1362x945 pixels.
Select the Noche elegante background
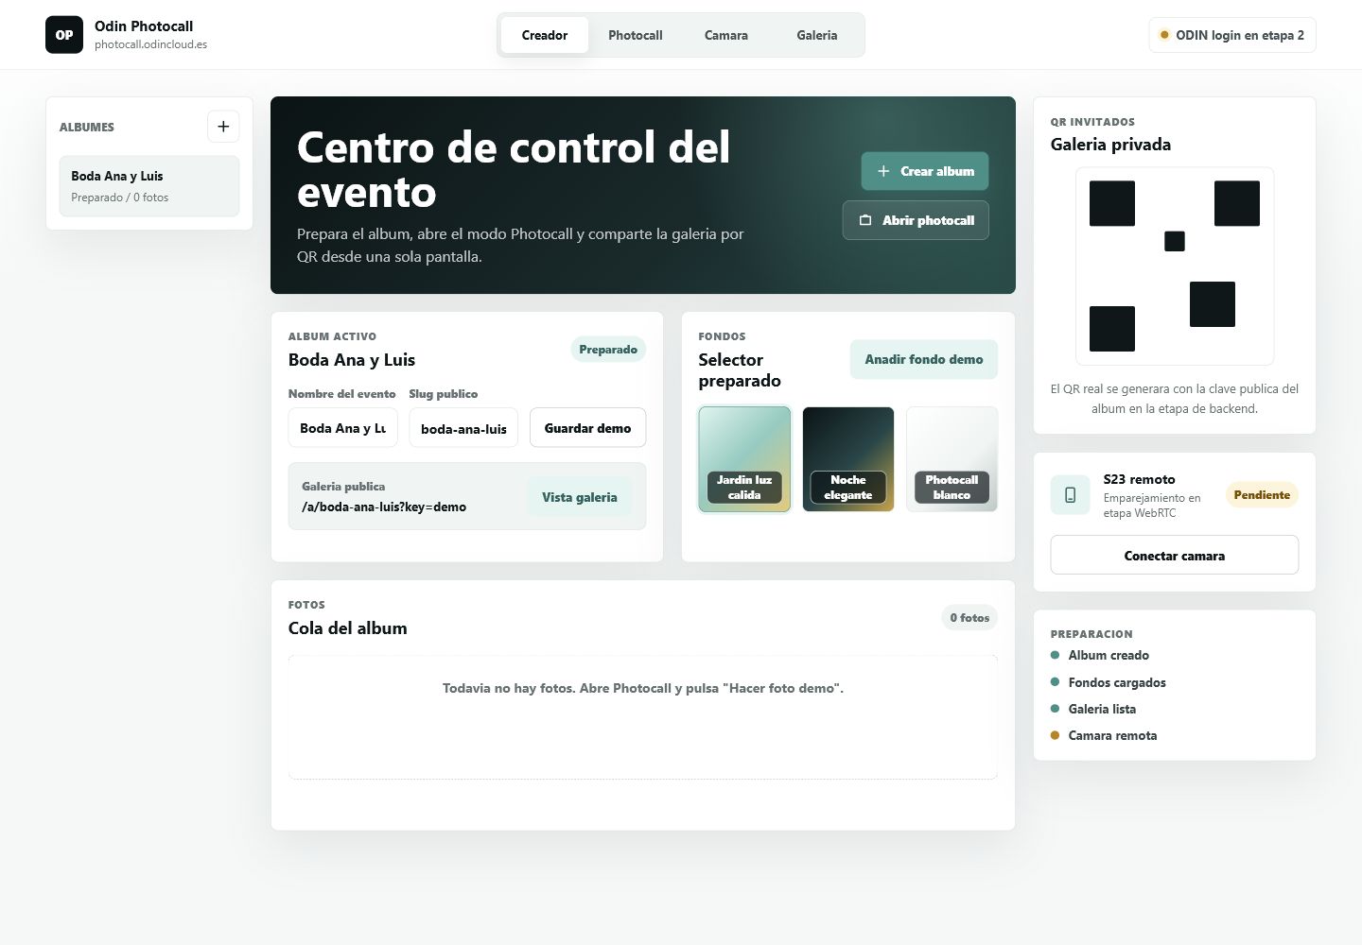[848, 459]
